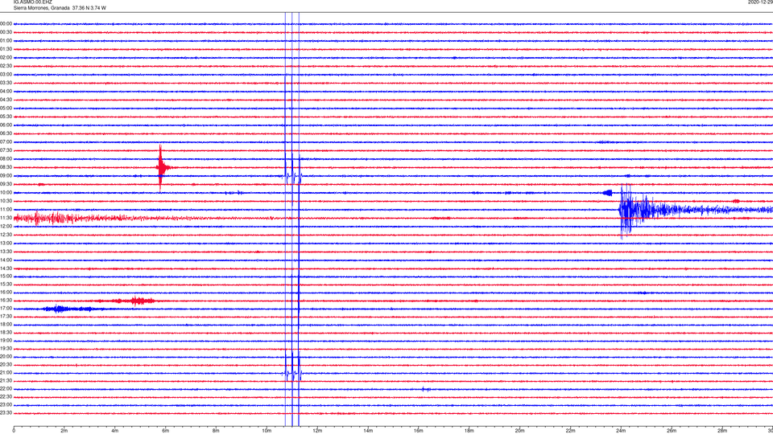Click the 20m minute axis label
This screenshot has width=773, height=434.
click(x=519, y=431)
